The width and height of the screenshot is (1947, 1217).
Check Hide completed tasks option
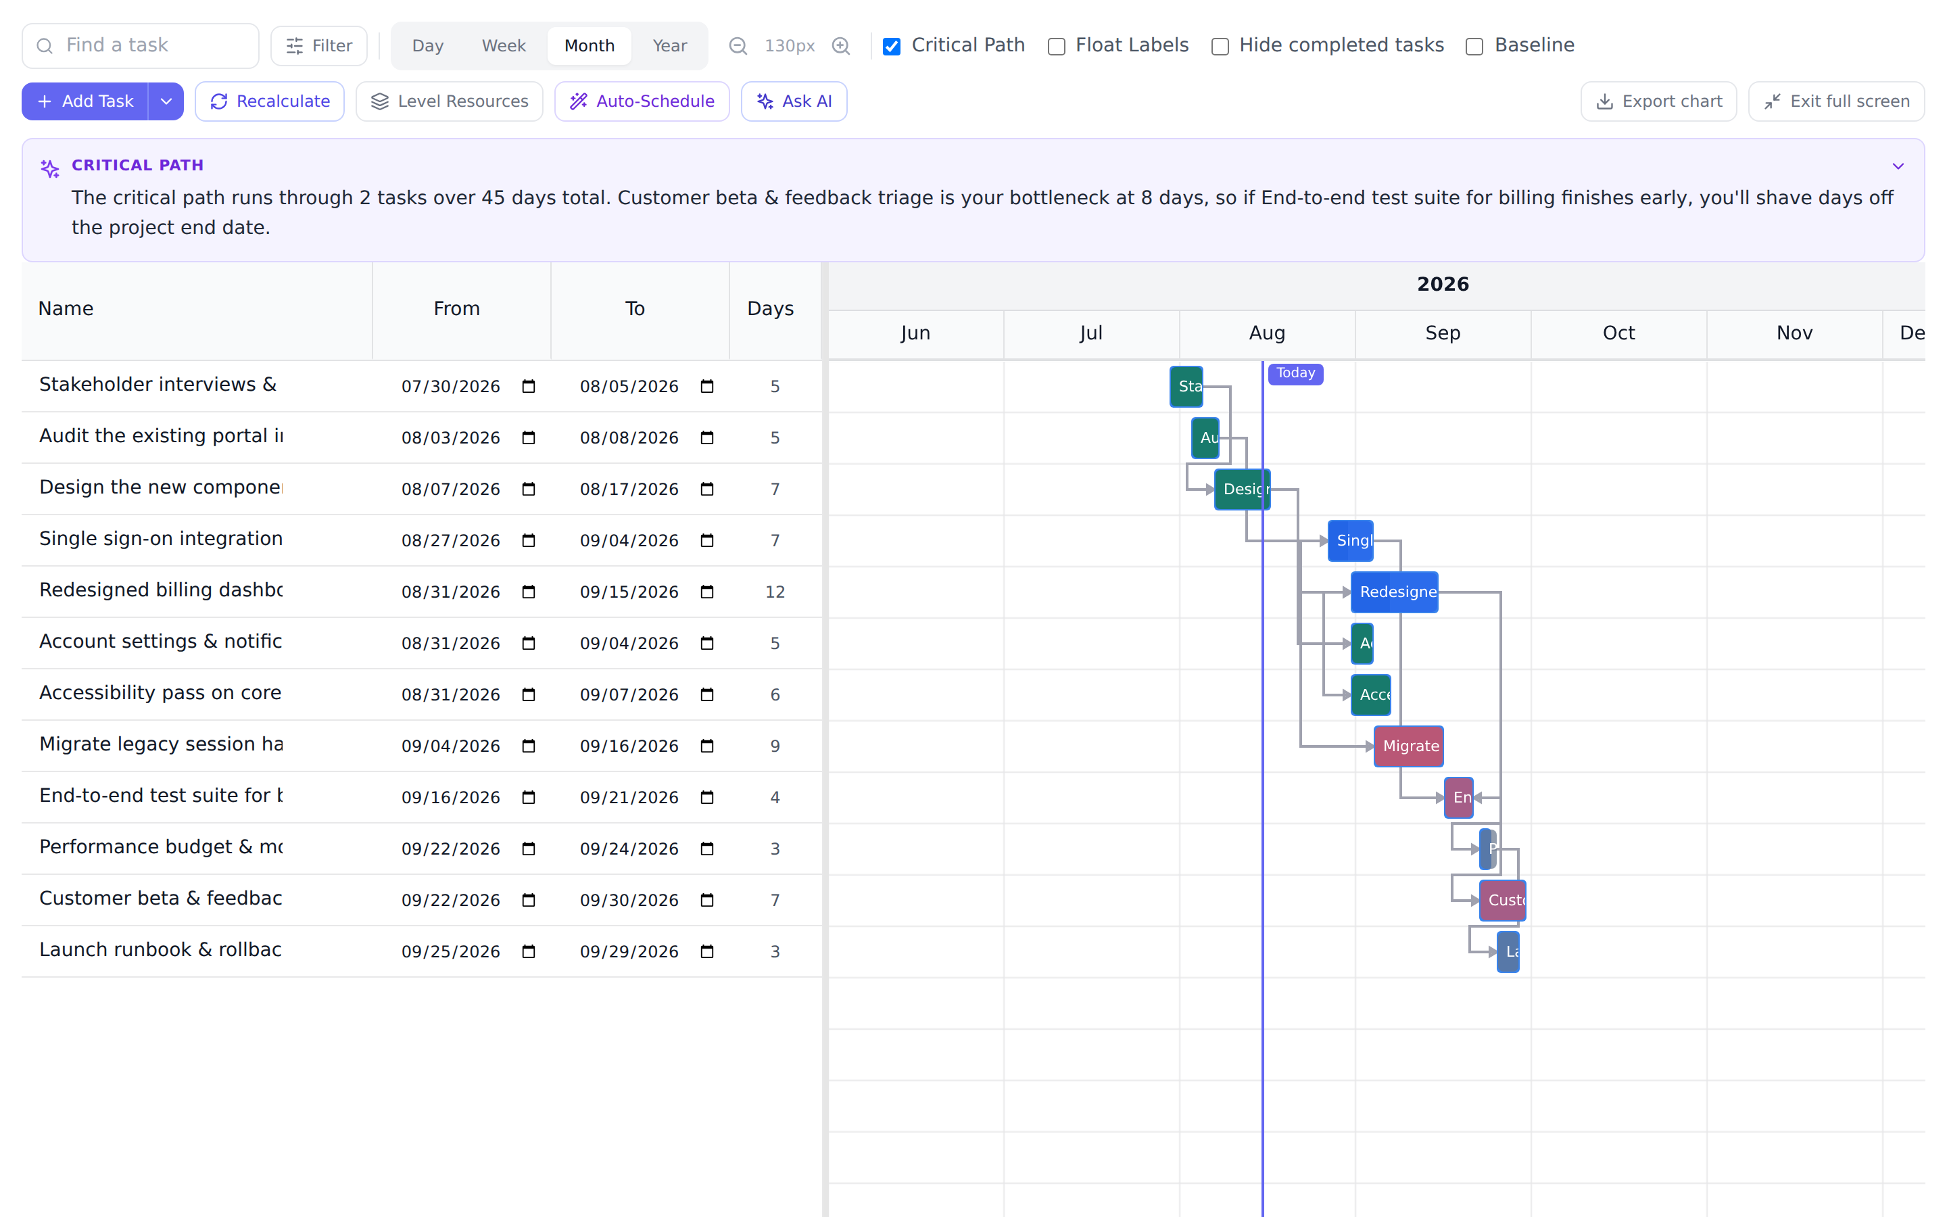coord(1220,47)
